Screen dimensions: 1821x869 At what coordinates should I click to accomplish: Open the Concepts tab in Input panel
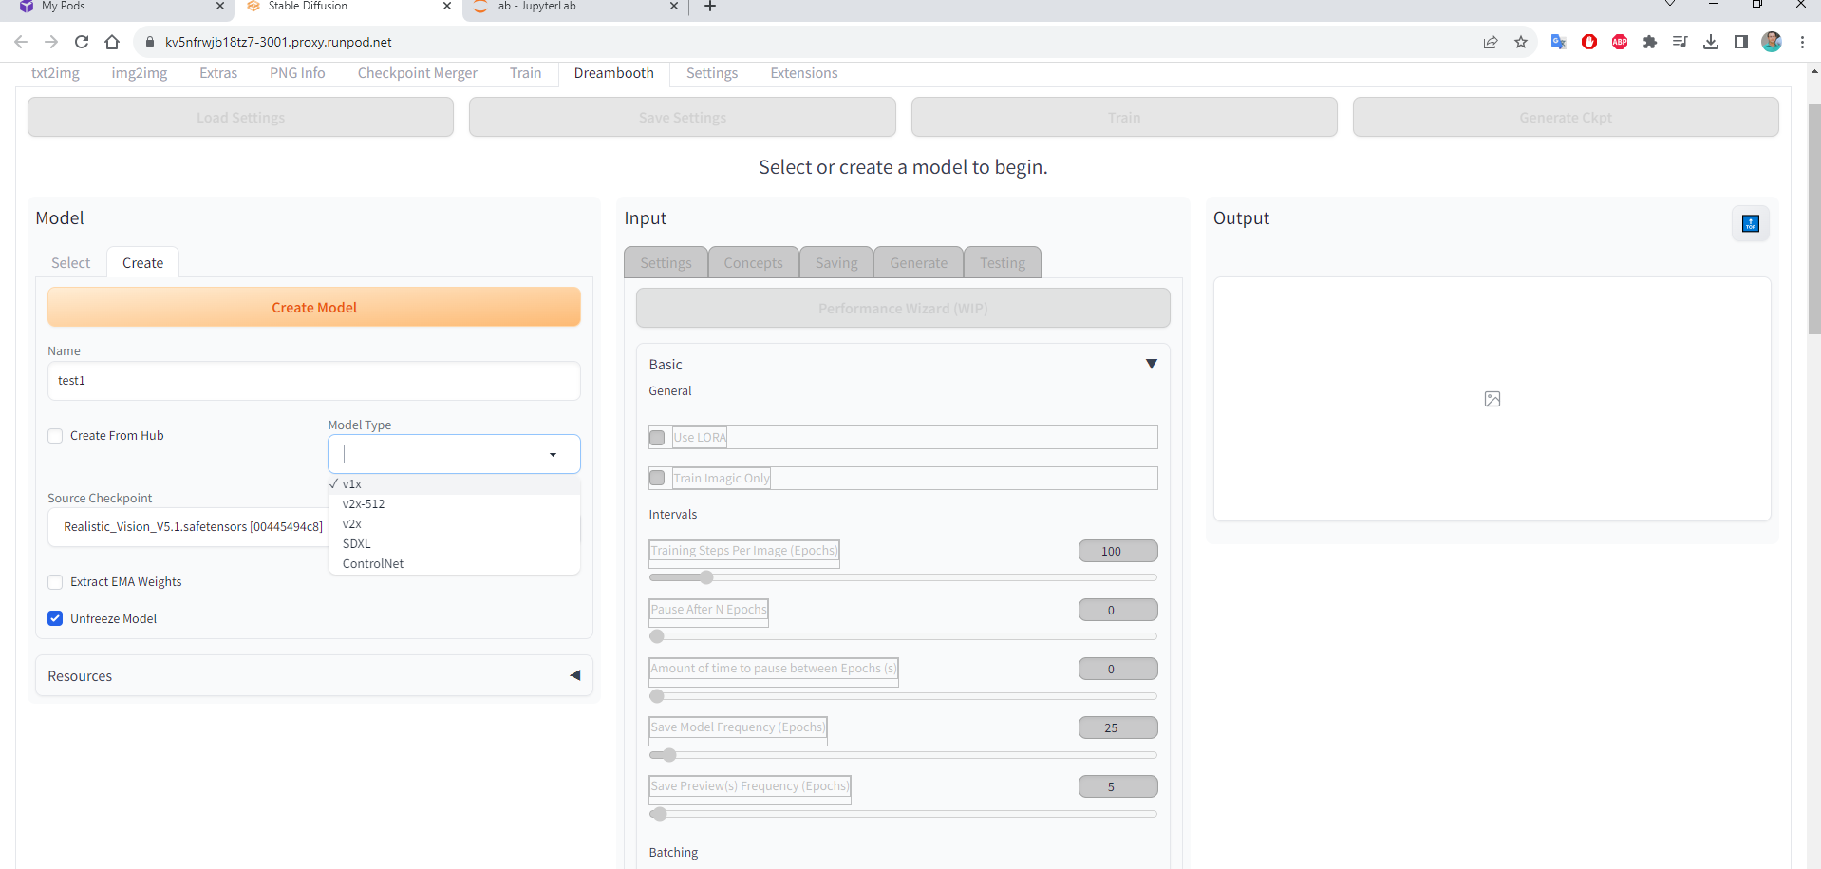point(753,262)
